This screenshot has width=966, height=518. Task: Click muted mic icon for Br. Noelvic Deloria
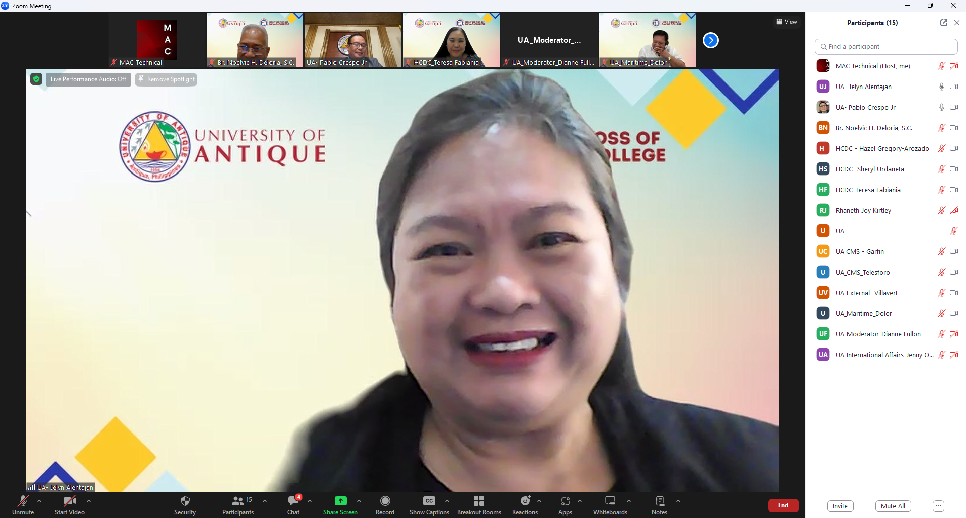tap(942, 128)
